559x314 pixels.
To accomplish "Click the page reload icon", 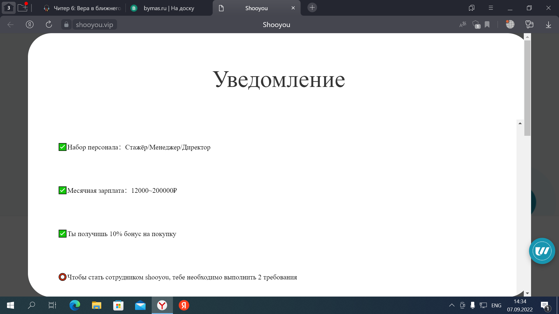I will pyautogui.click(x=49, y=24).
